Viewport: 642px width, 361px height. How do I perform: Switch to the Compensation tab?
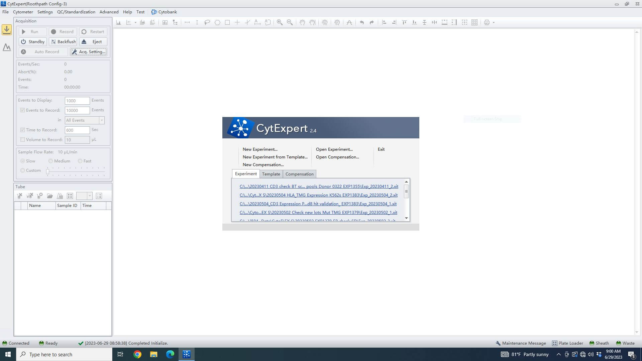tap(299, 174)
